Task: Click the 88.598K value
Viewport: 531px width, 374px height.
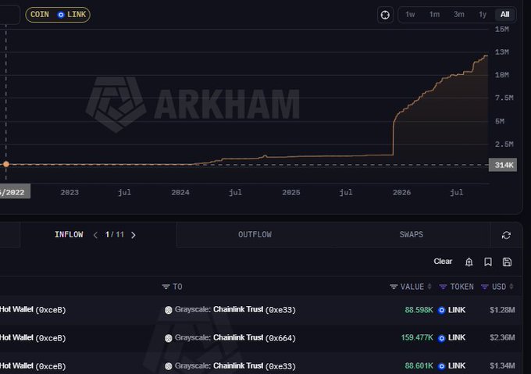Action: tap(419, 310)
